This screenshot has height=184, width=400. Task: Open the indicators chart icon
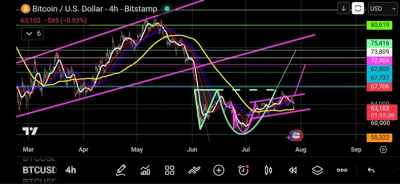pyautogui.click(x=145, y=170)
